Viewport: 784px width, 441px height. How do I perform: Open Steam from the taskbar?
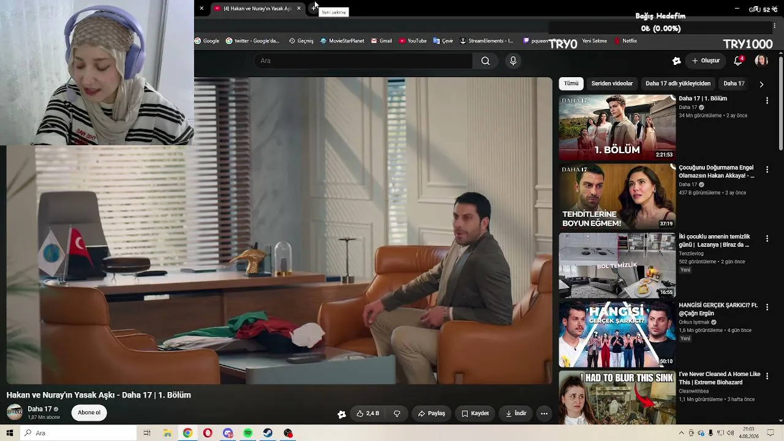click(x=268, y=433)
